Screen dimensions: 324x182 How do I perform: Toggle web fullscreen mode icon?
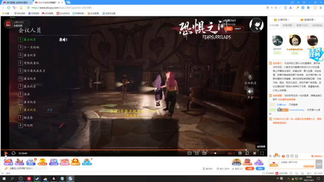pyautogui.click(x=247, y=153)
